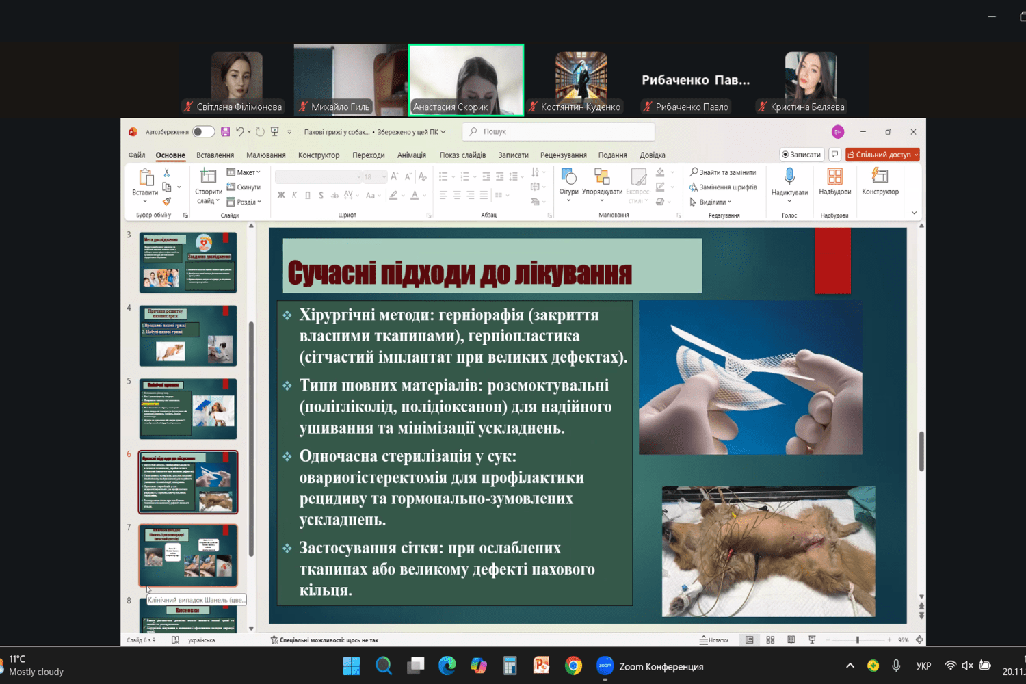Toggle italic (К) formatting
Screen dimensions: 1026x684
[x=295, y=195]
